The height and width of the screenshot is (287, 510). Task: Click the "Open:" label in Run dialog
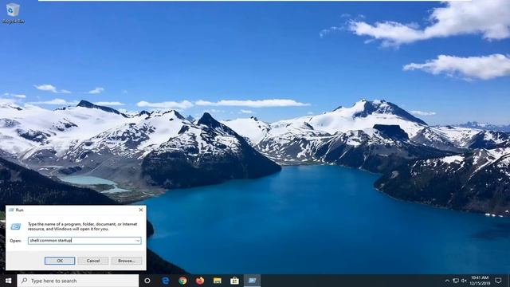tap(15, 241)
